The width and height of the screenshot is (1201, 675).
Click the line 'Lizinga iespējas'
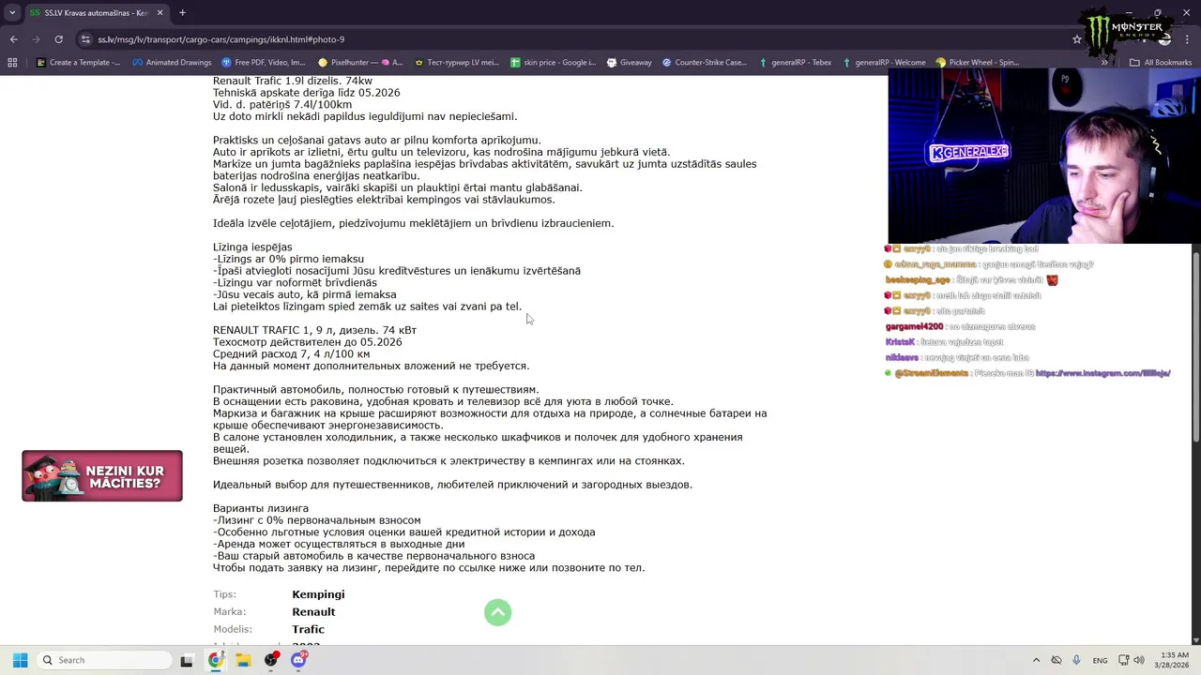[252, 247]
